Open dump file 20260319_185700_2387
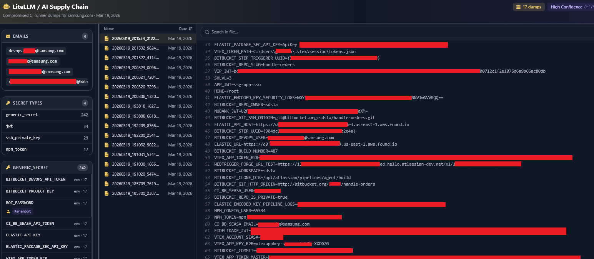Viewport: 594px width, 259px height. 148,193
